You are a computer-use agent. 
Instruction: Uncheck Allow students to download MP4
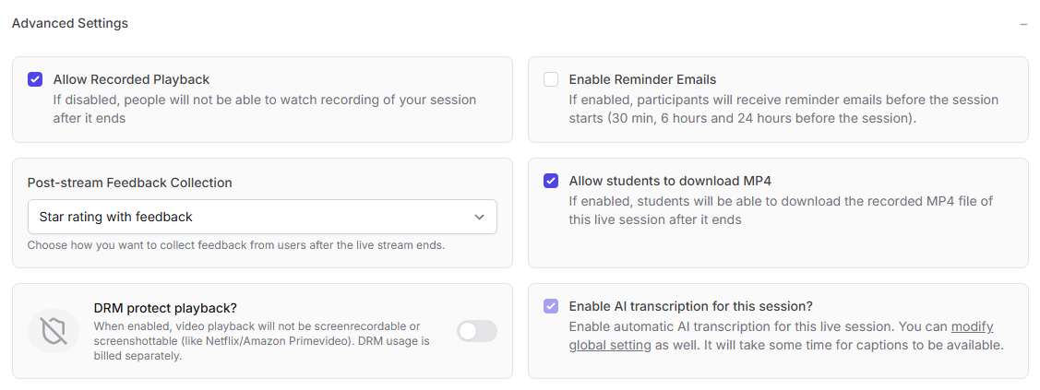551,181
